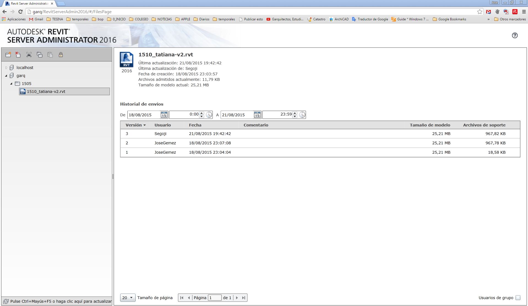Increase the start time with up stepper
This screenshot has width=528, height=306.
click(202, 113)
